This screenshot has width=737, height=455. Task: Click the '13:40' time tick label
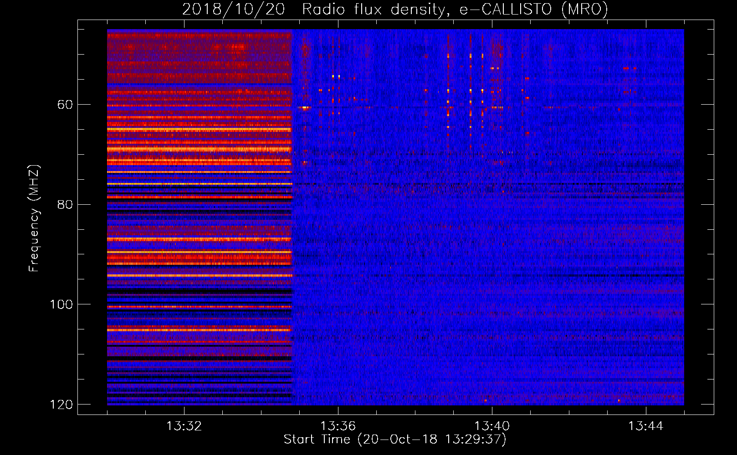[492, 426]
